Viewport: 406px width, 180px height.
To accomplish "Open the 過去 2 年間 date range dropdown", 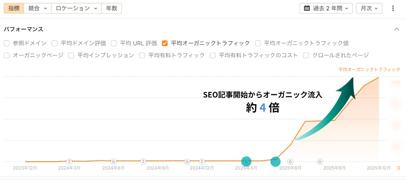I will (326, 8).
